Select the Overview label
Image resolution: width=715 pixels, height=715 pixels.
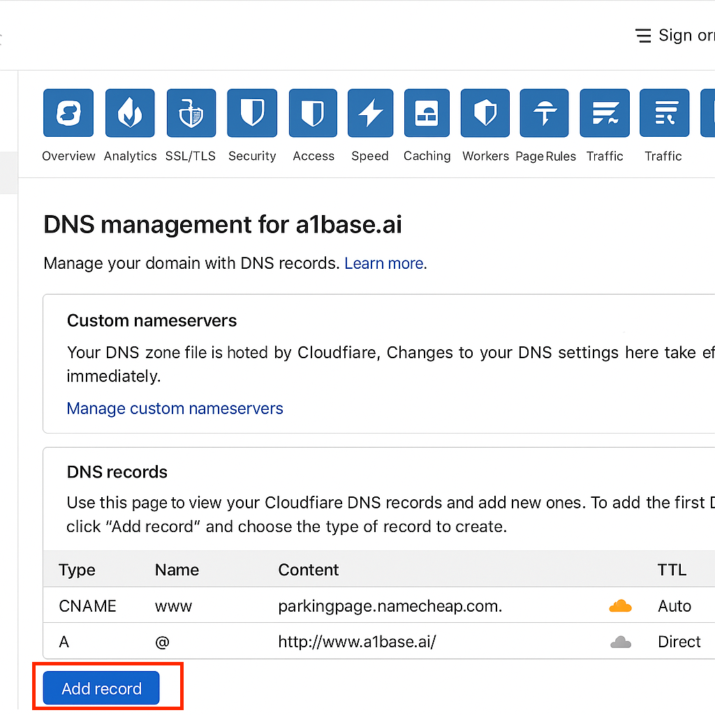[x=68, y=156]
